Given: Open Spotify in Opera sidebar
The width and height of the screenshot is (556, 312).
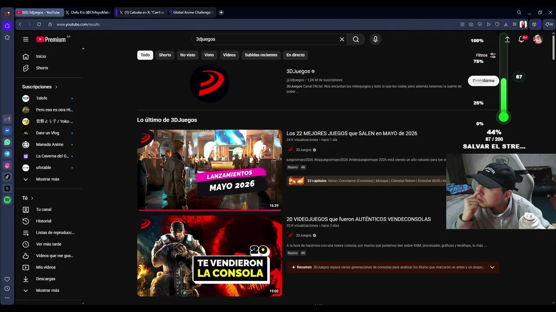Looking at the screenshot, I should click(x=7, y=200).
